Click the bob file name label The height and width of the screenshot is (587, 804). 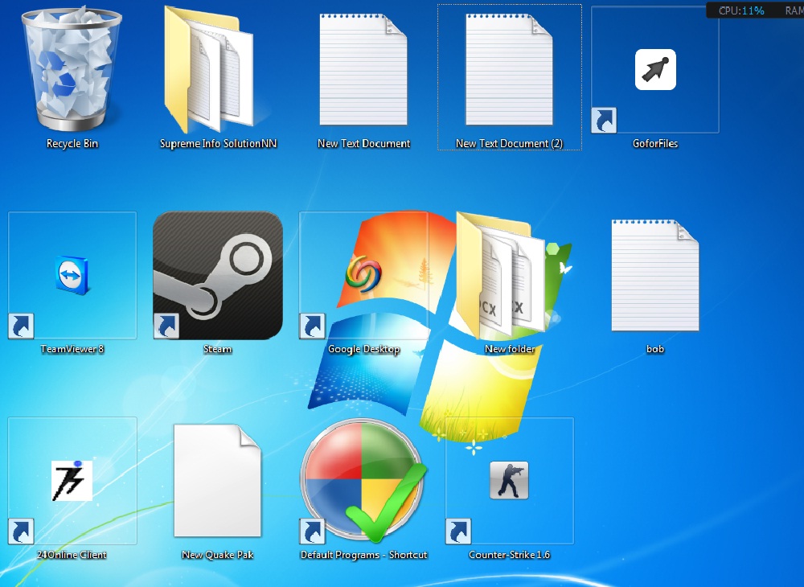click(x=654, y=349)
